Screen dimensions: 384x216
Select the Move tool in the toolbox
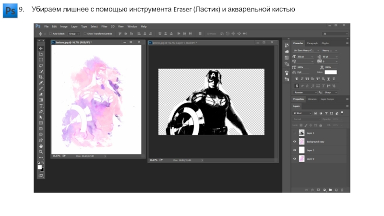(41, 48)
